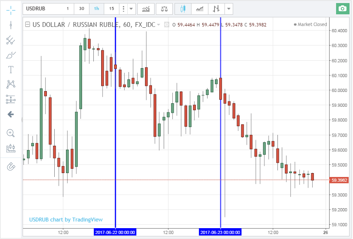Click the 26 date label on time axis
The image size is (353, 239).
325,232
